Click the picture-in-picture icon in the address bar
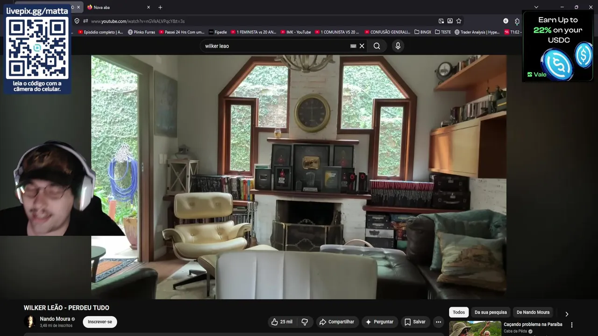598x336 pixels. 441,21
